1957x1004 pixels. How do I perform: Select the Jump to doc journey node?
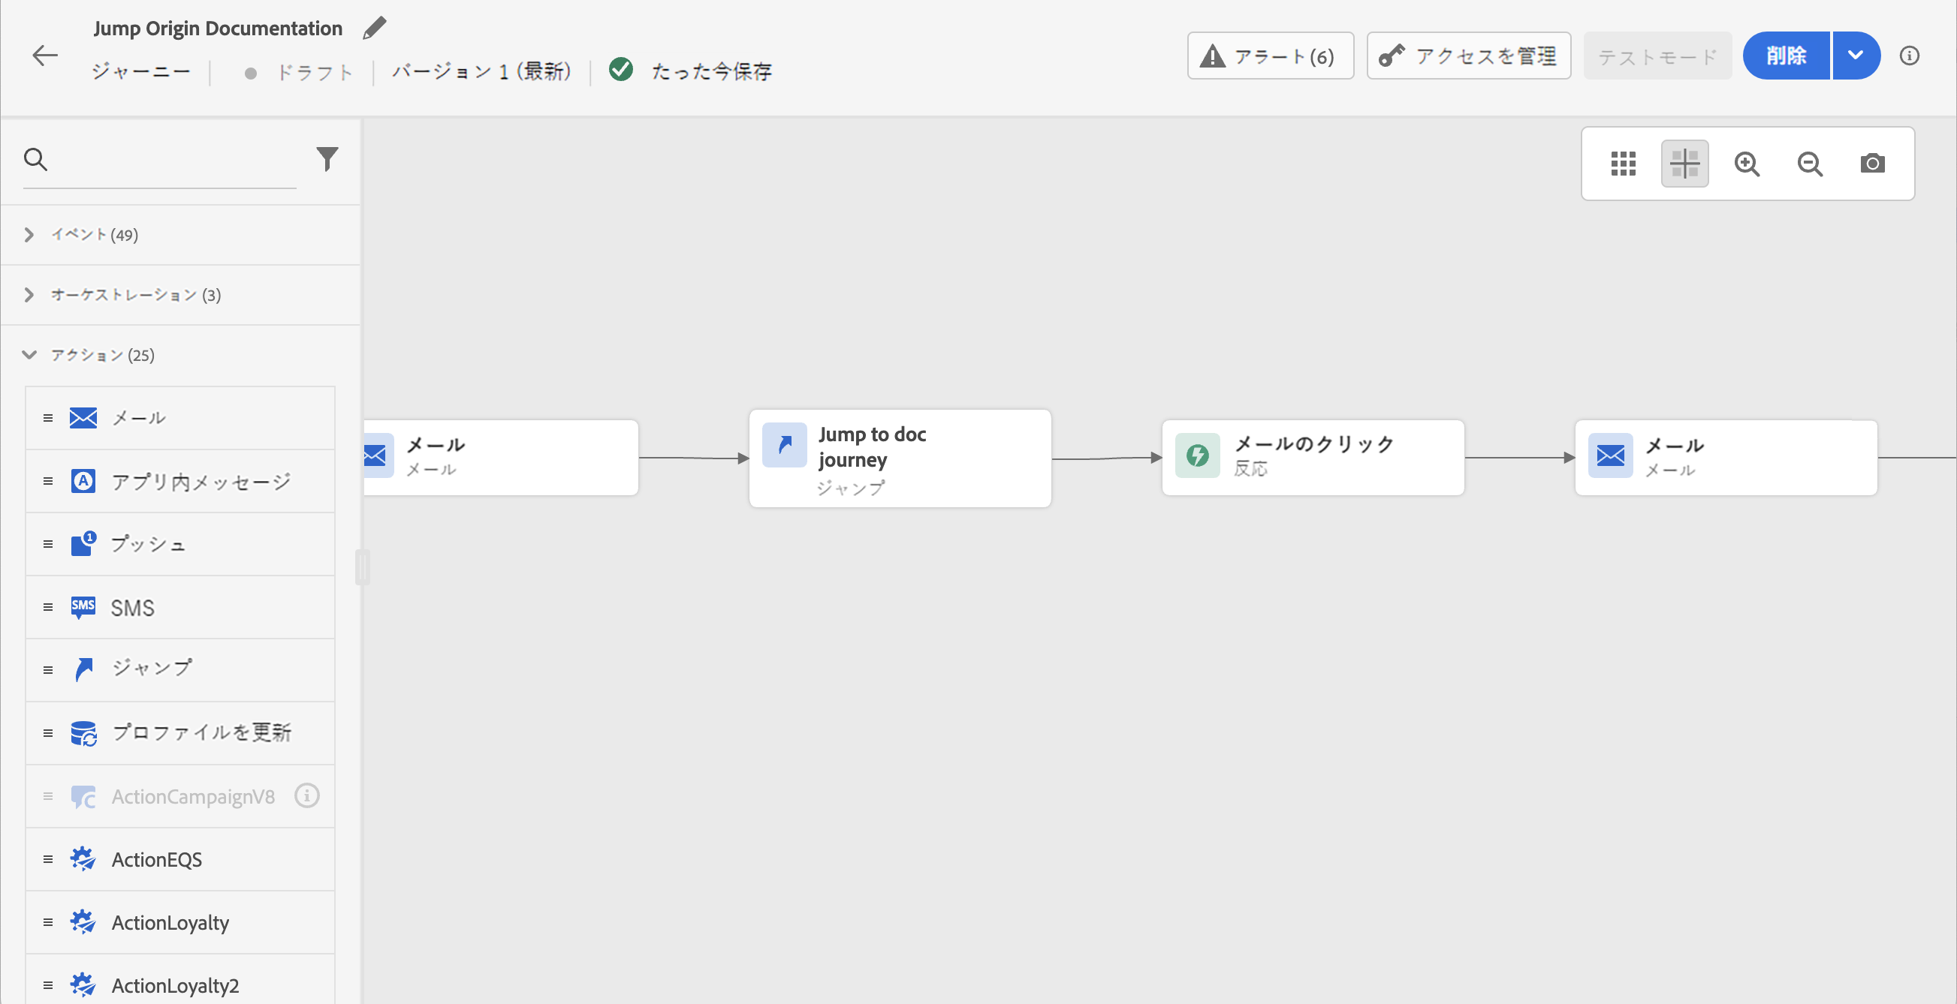[900, 458]
